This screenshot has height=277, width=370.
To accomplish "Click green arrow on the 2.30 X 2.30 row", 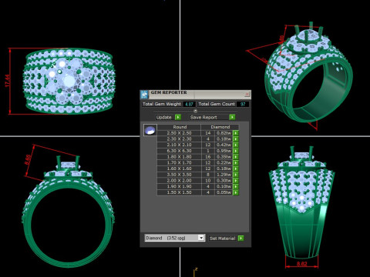I will pyautogui.click(x=236, y=139).
